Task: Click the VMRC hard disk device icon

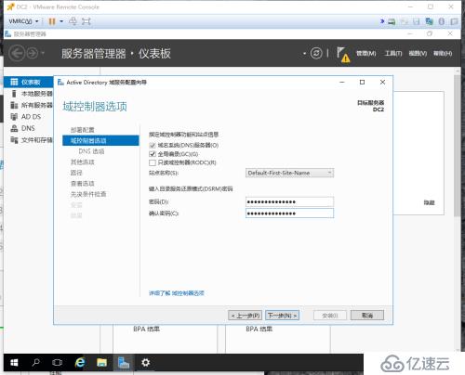Action: tap(392, 21)
